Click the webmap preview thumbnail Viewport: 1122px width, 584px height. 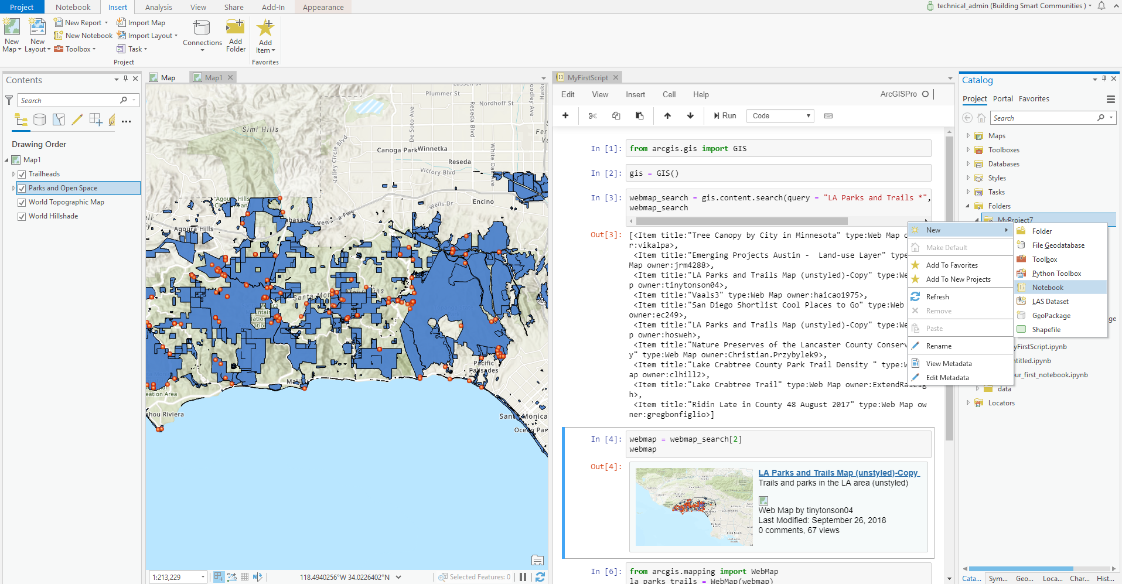pyautogui.click(x=694, y=507)
